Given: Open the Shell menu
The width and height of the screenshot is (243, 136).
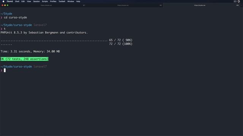Looking at the screenshot, I should pyautogui.click(x=17, y=2).
